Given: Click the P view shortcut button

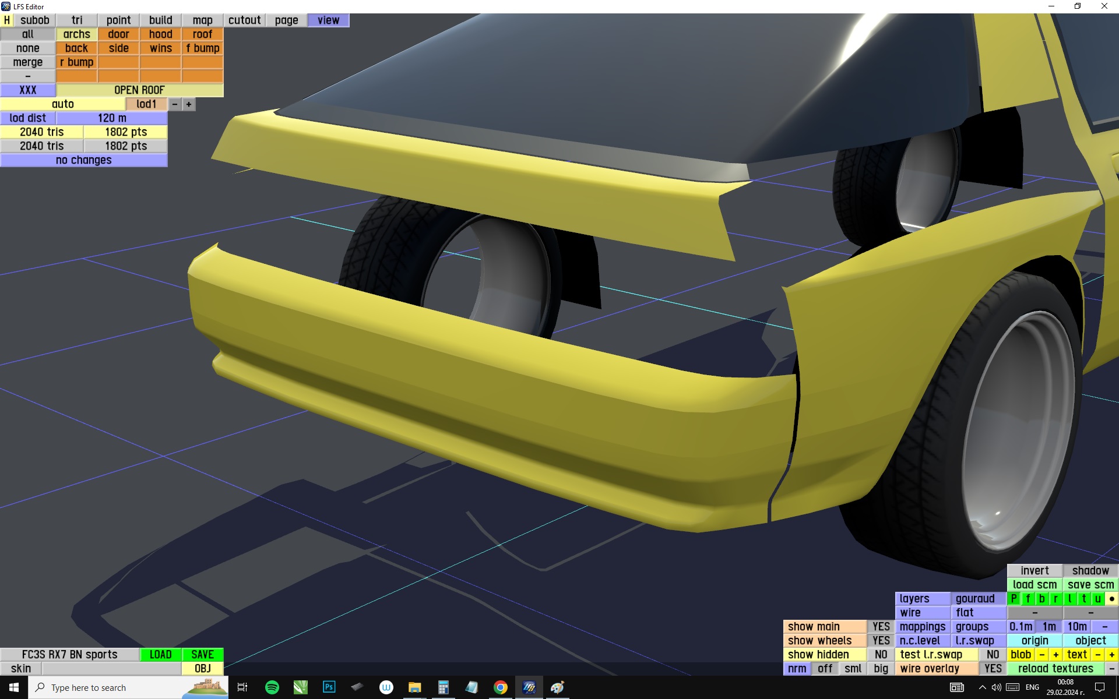Looking at the screenshot, I should click(x=1014, y=599).
